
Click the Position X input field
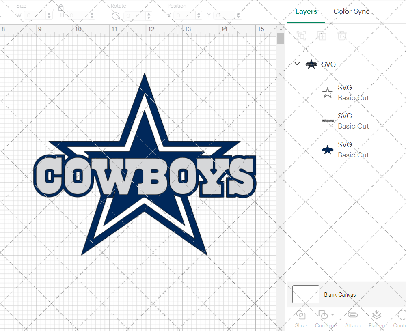pyautogui.click(x=184, y=16)
